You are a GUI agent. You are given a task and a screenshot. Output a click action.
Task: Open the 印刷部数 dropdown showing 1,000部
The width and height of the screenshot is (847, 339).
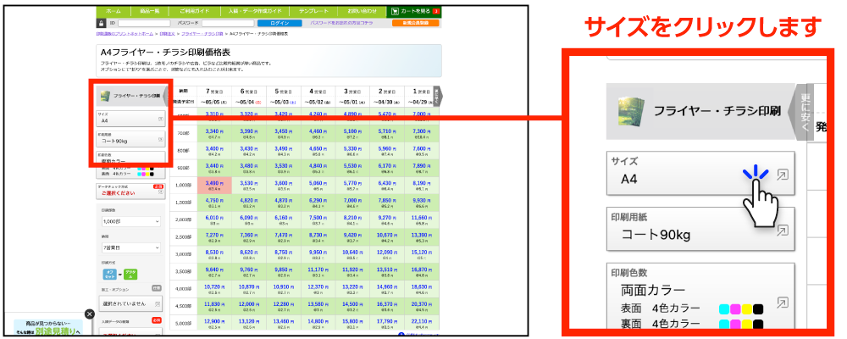pos(130,222)
